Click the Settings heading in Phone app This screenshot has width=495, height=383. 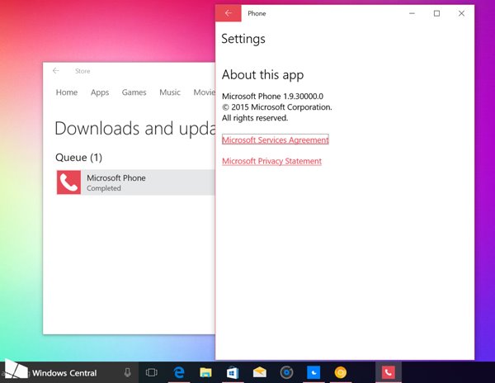(x=243, y=39)
